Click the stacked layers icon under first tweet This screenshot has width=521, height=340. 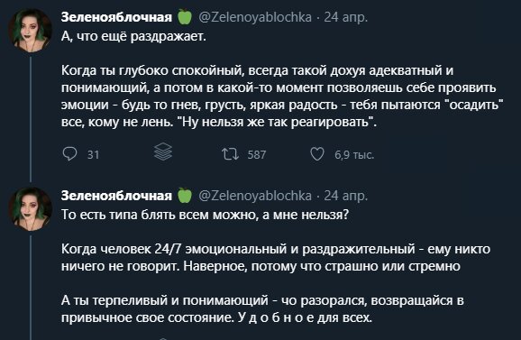[x=163, y=152]
